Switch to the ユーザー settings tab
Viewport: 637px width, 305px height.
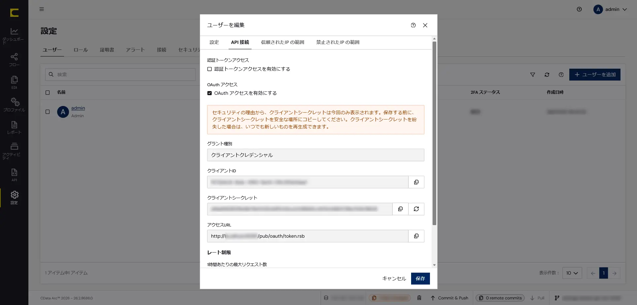[52, 50]
